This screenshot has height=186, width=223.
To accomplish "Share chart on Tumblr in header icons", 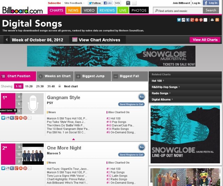I will coord(188,20).
